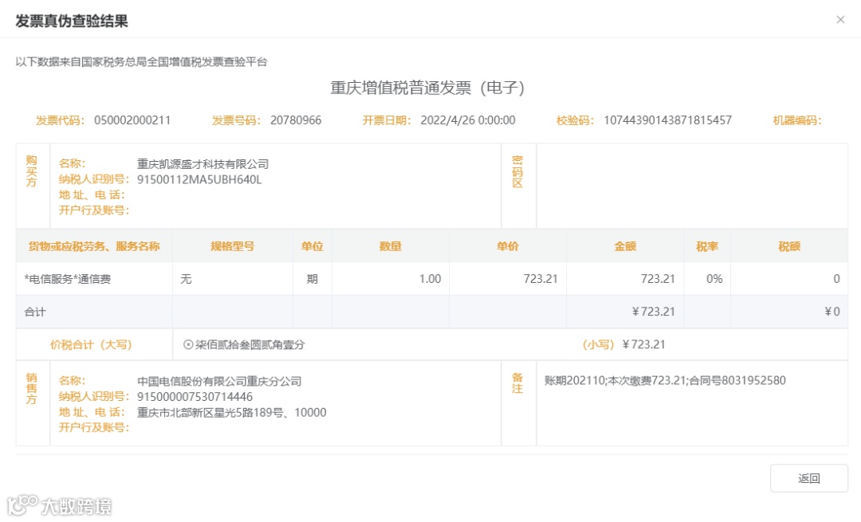Click the 数量 column header
861x522 pixels.
pos(391,246)
